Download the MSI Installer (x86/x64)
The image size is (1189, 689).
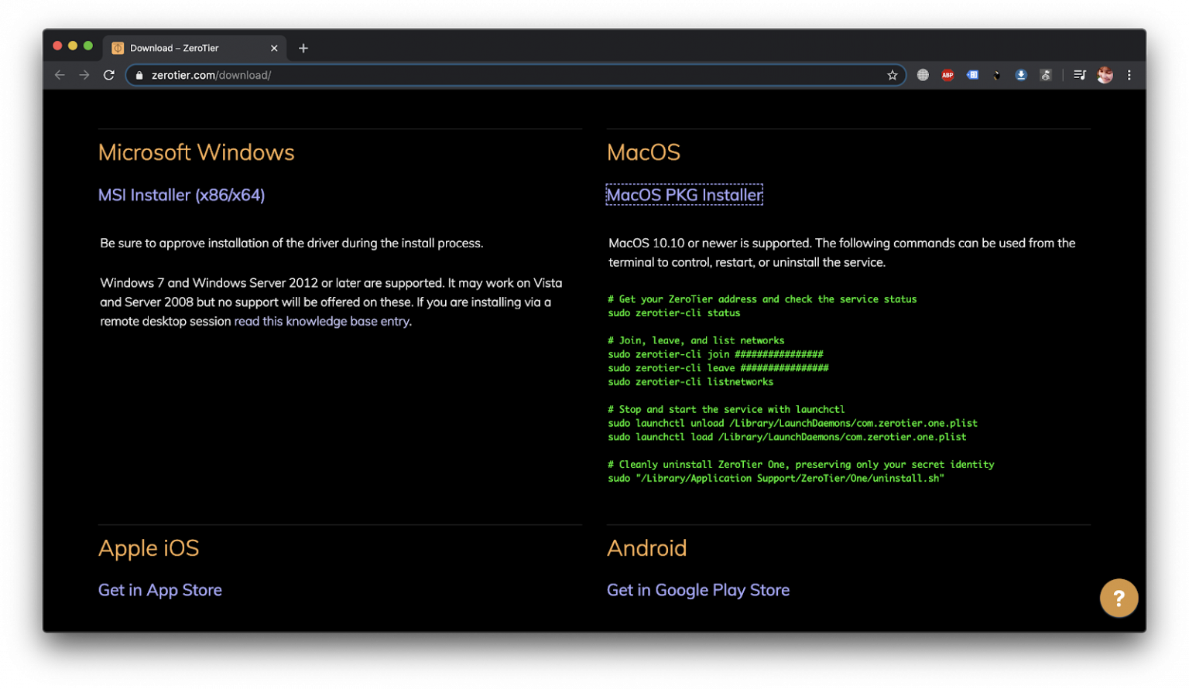181,195
